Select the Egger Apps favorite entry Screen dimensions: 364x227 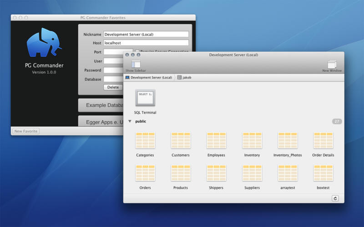[x=101, y=121]
